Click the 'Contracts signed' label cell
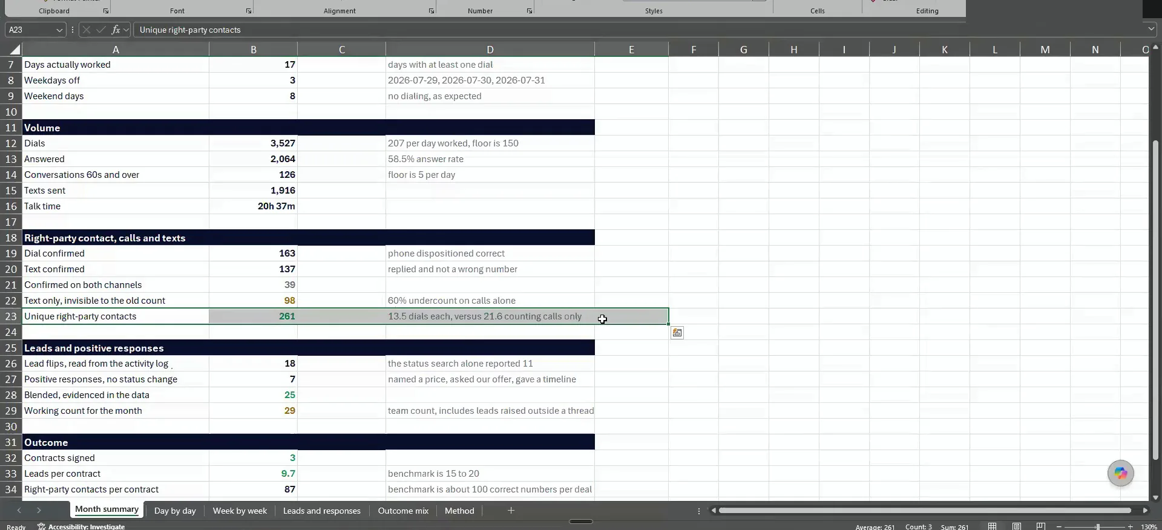1162x530 pixels. pos(116,458)
